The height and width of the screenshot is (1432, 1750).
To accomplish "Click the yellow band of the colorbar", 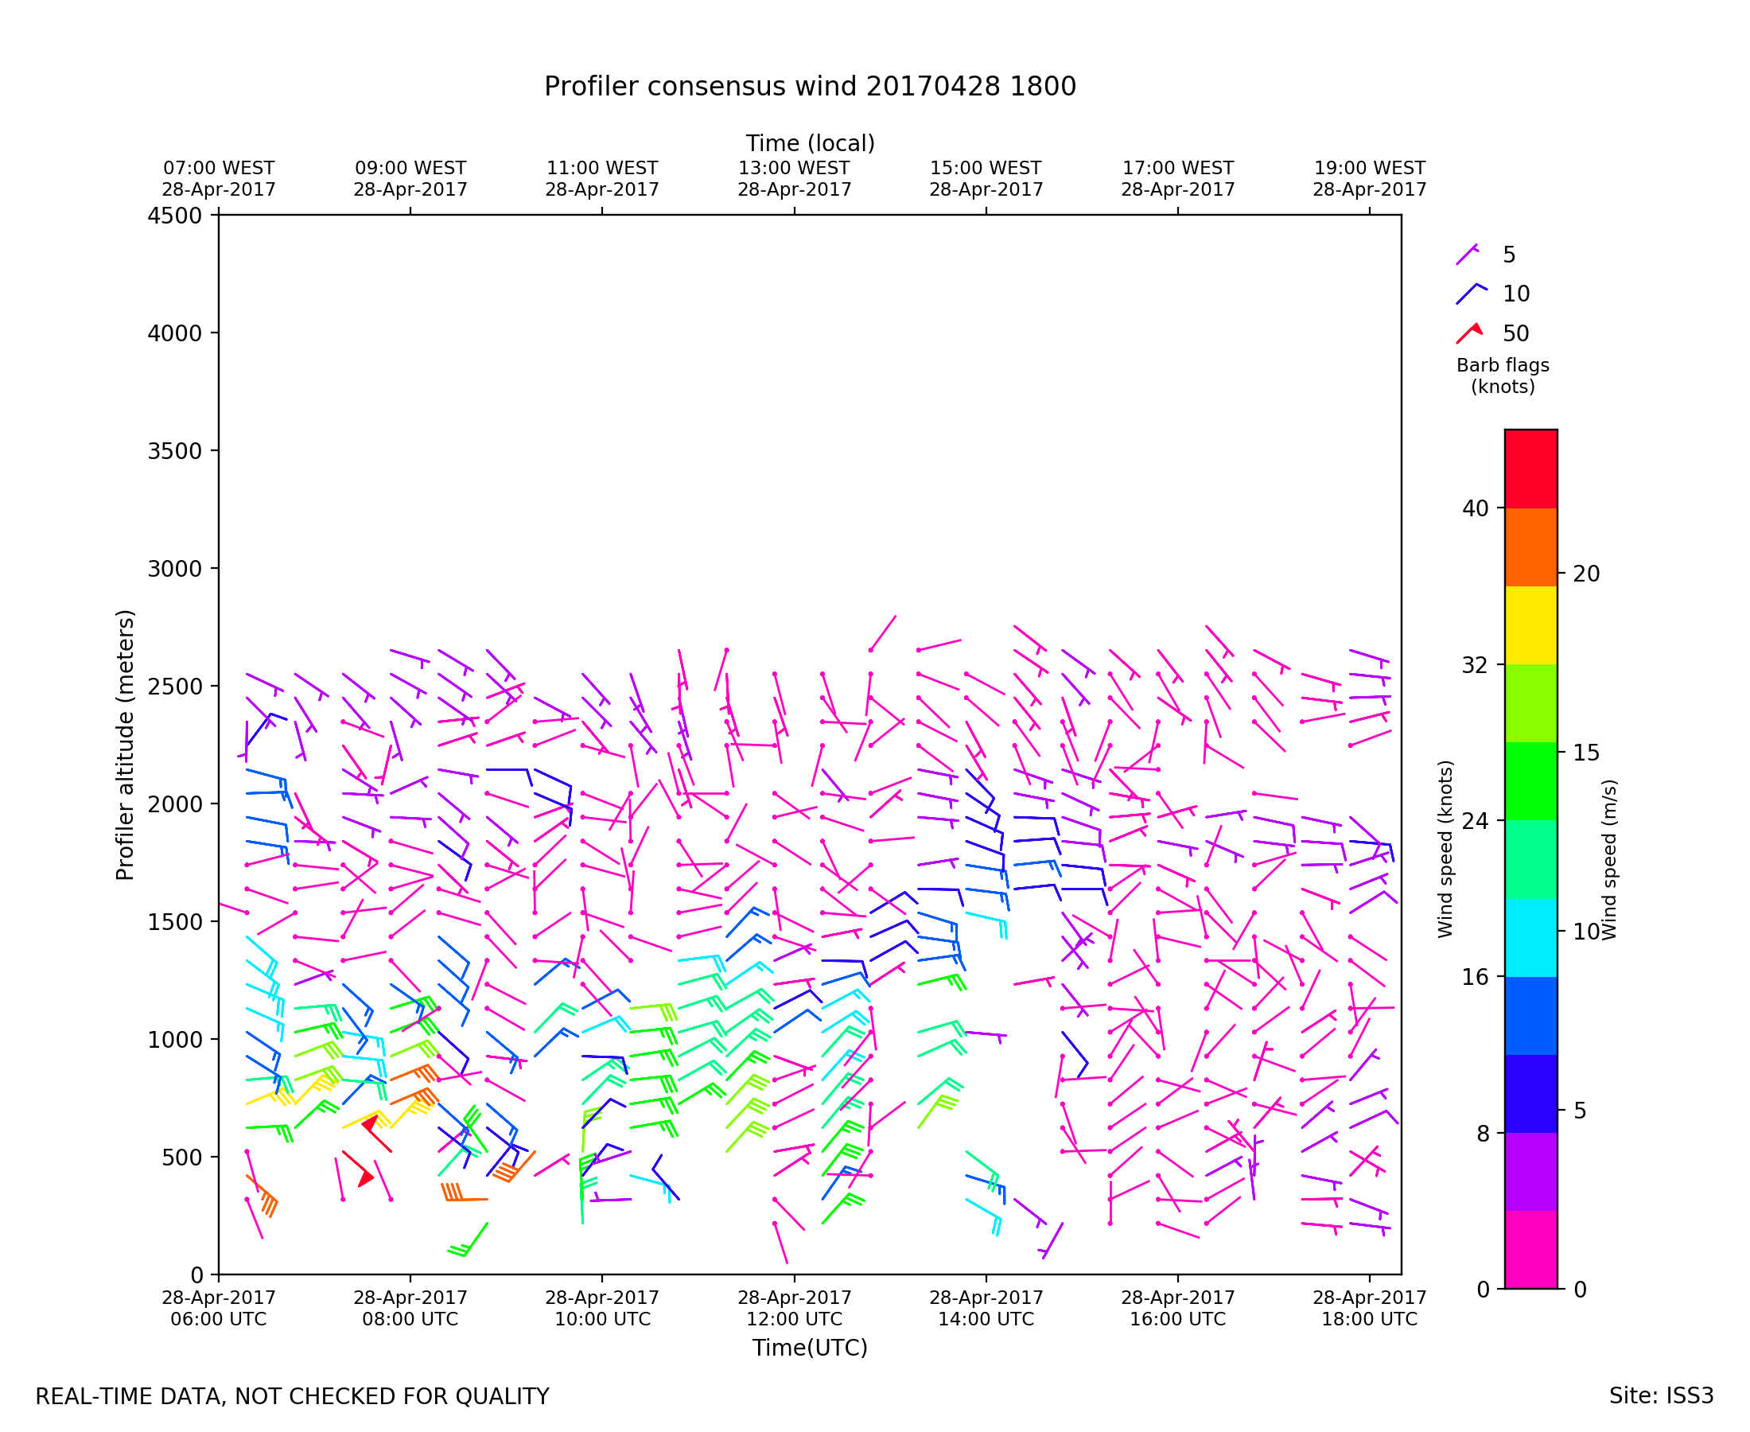I will coord(1530,625).
